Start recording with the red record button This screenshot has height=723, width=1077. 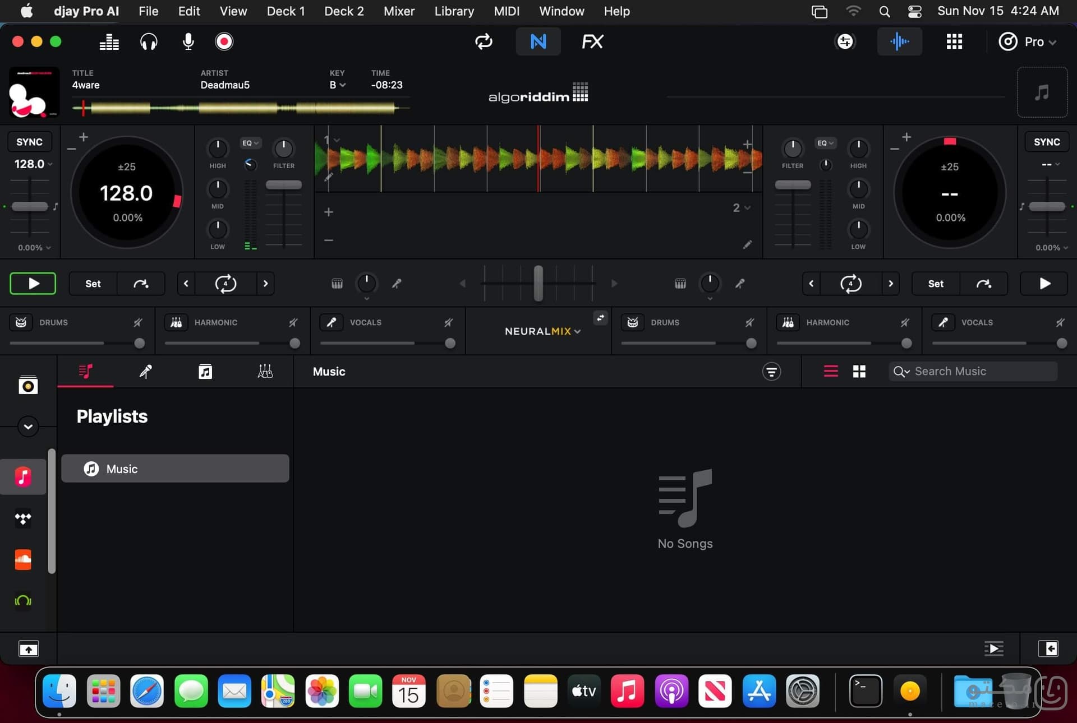tap(224, 41)
